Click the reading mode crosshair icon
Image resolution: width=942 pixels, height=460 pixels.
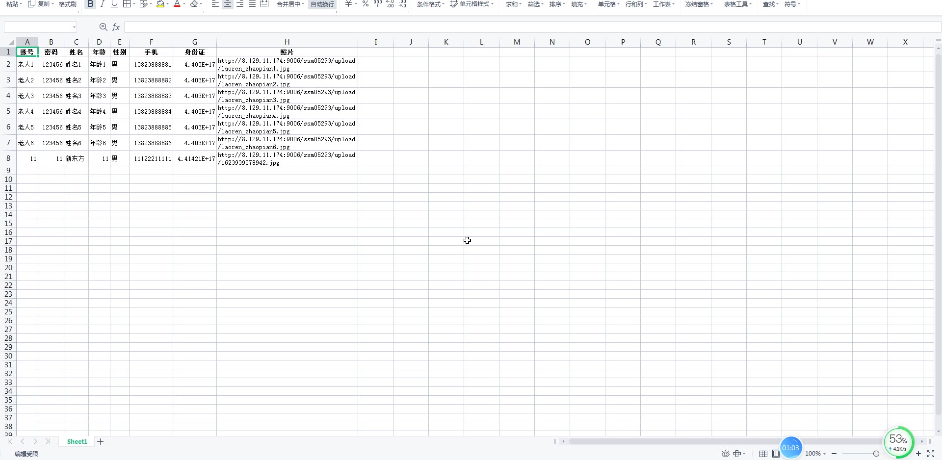click(737, 454)
